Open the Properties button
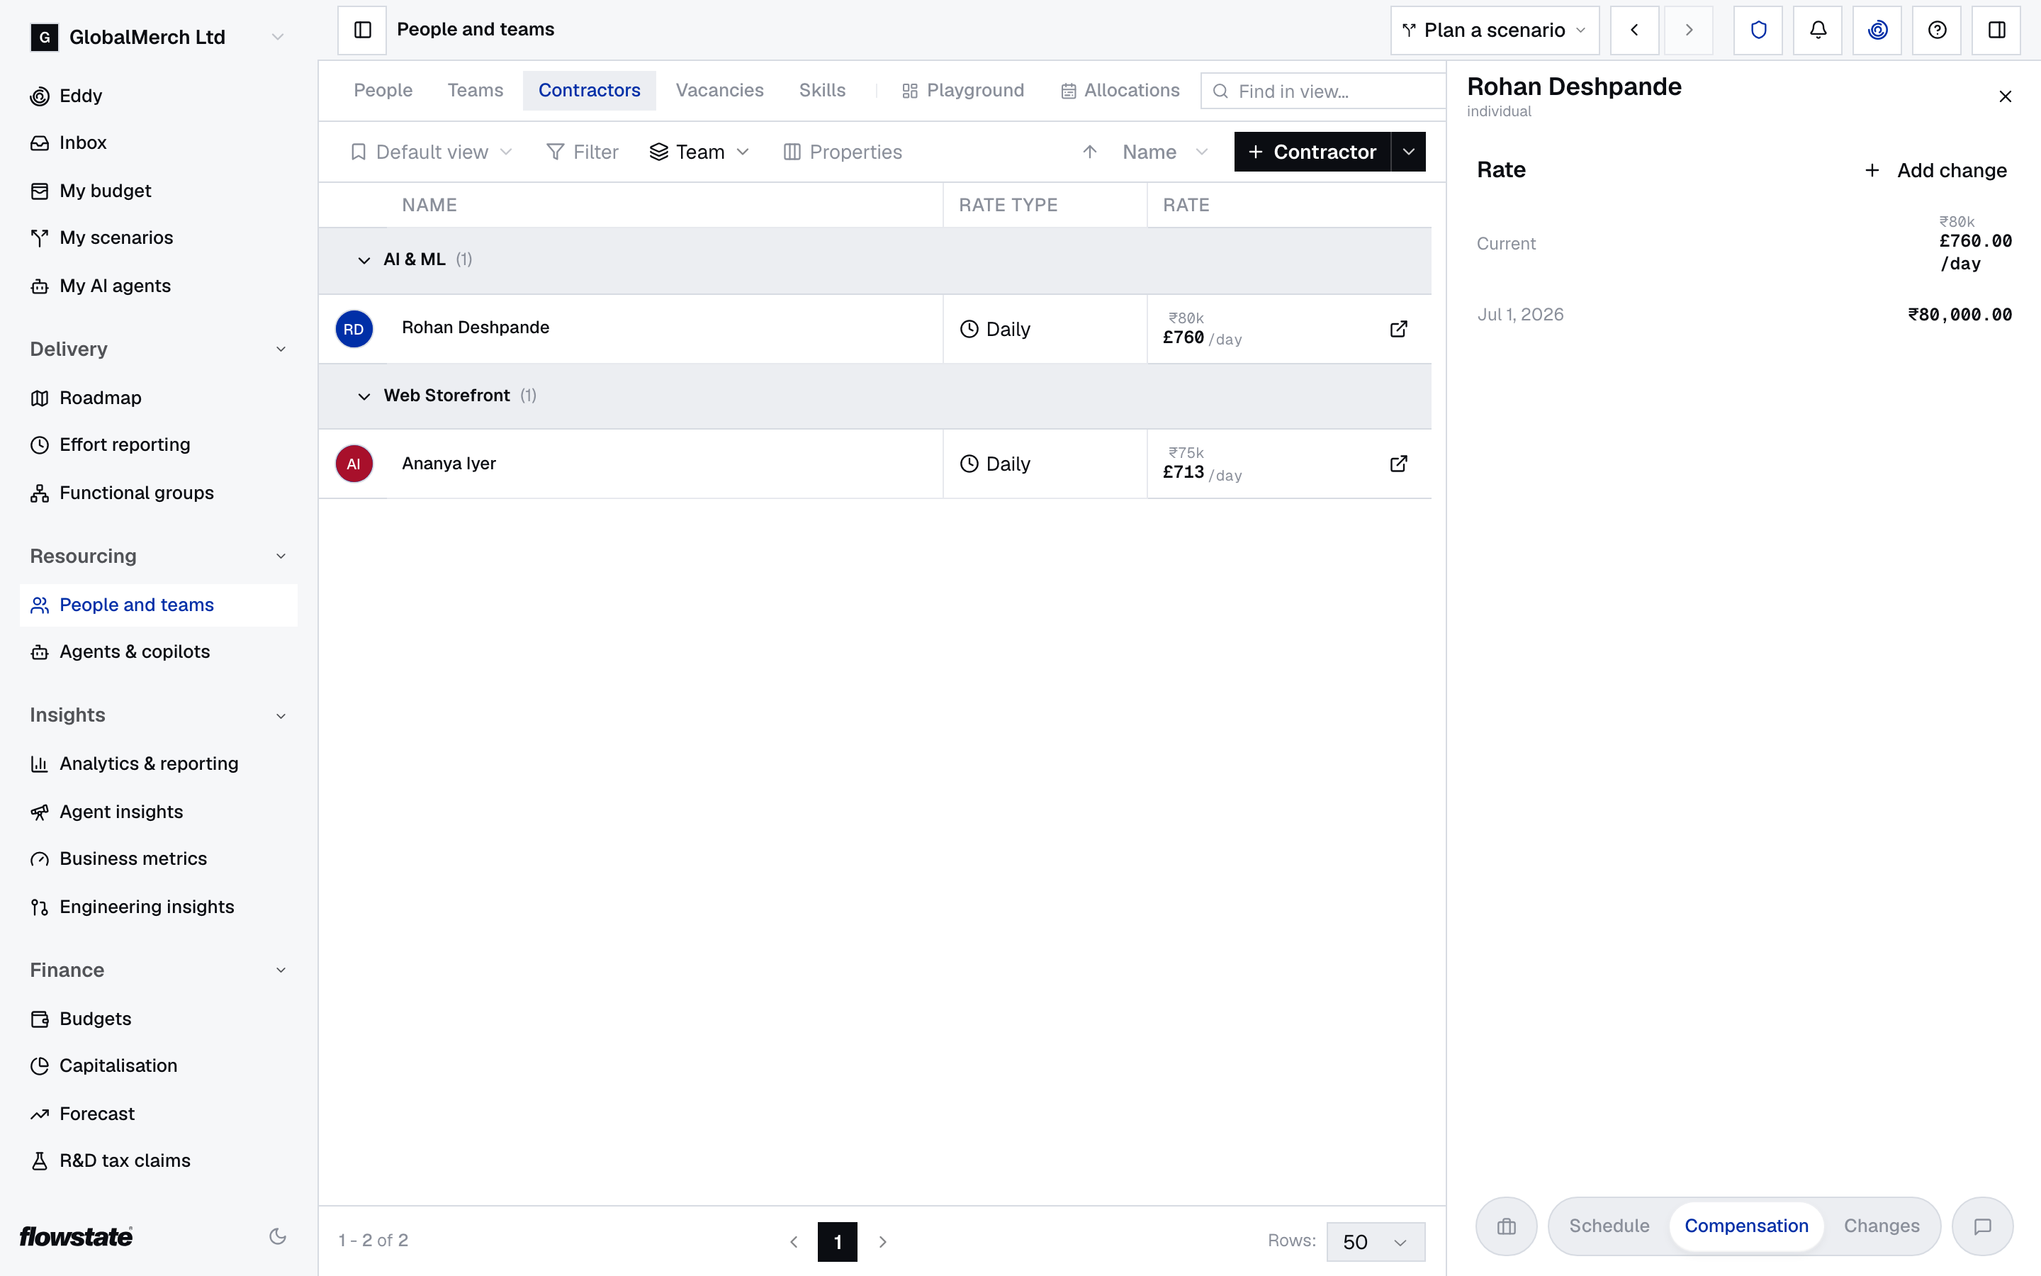This screenshot has height=1276, width=2041. click(843, 152)
